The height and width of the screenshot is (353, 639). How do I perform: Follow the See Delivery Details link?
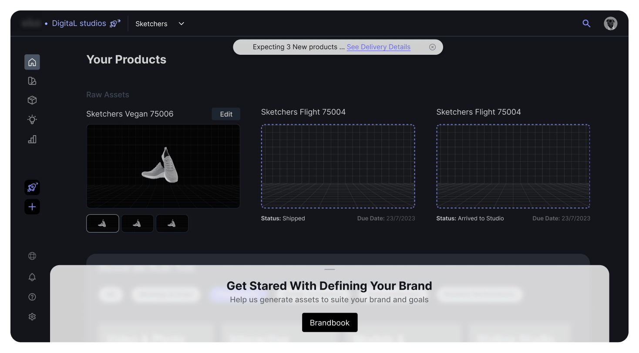coord(379,47)
